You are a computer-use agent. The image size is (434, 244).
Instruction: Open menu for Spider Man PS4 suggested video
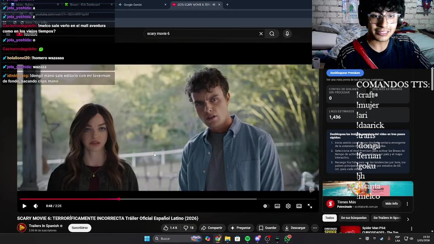tap(411, 229)
